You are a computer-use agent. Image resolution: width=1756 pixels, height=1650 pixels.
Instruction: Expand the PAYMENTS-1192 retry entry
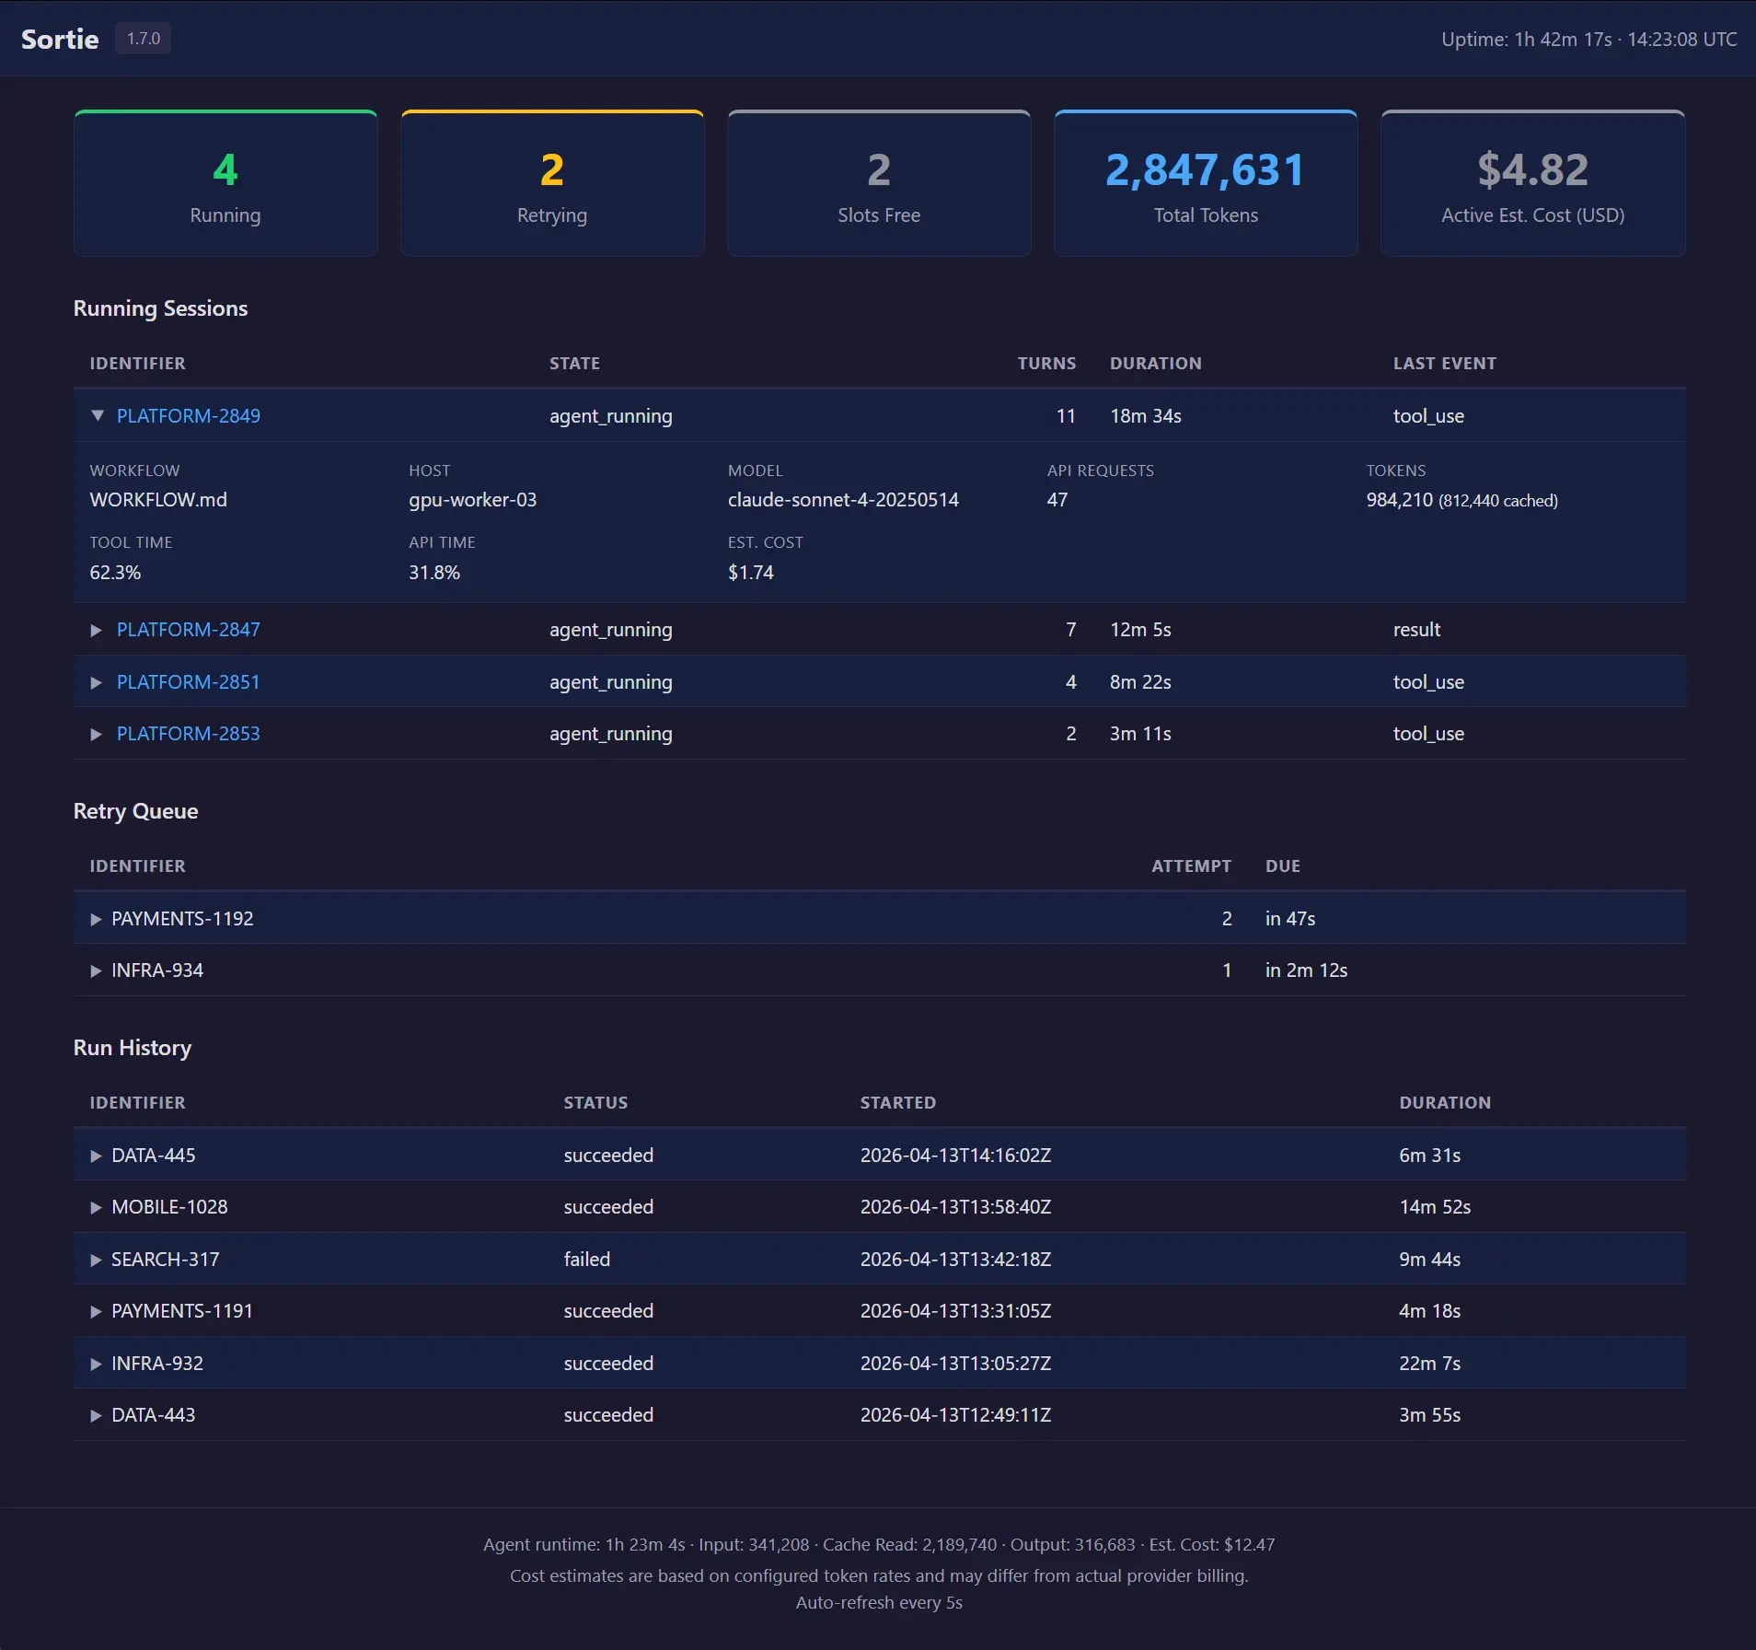96,920
